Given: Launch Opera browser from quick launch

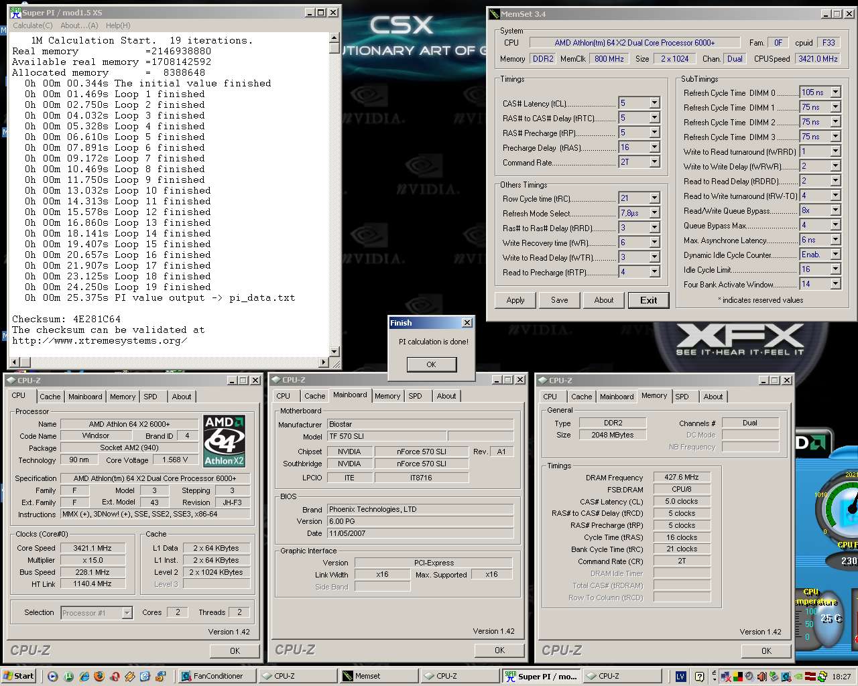Looking at the screenshot, I should [115, 676].
